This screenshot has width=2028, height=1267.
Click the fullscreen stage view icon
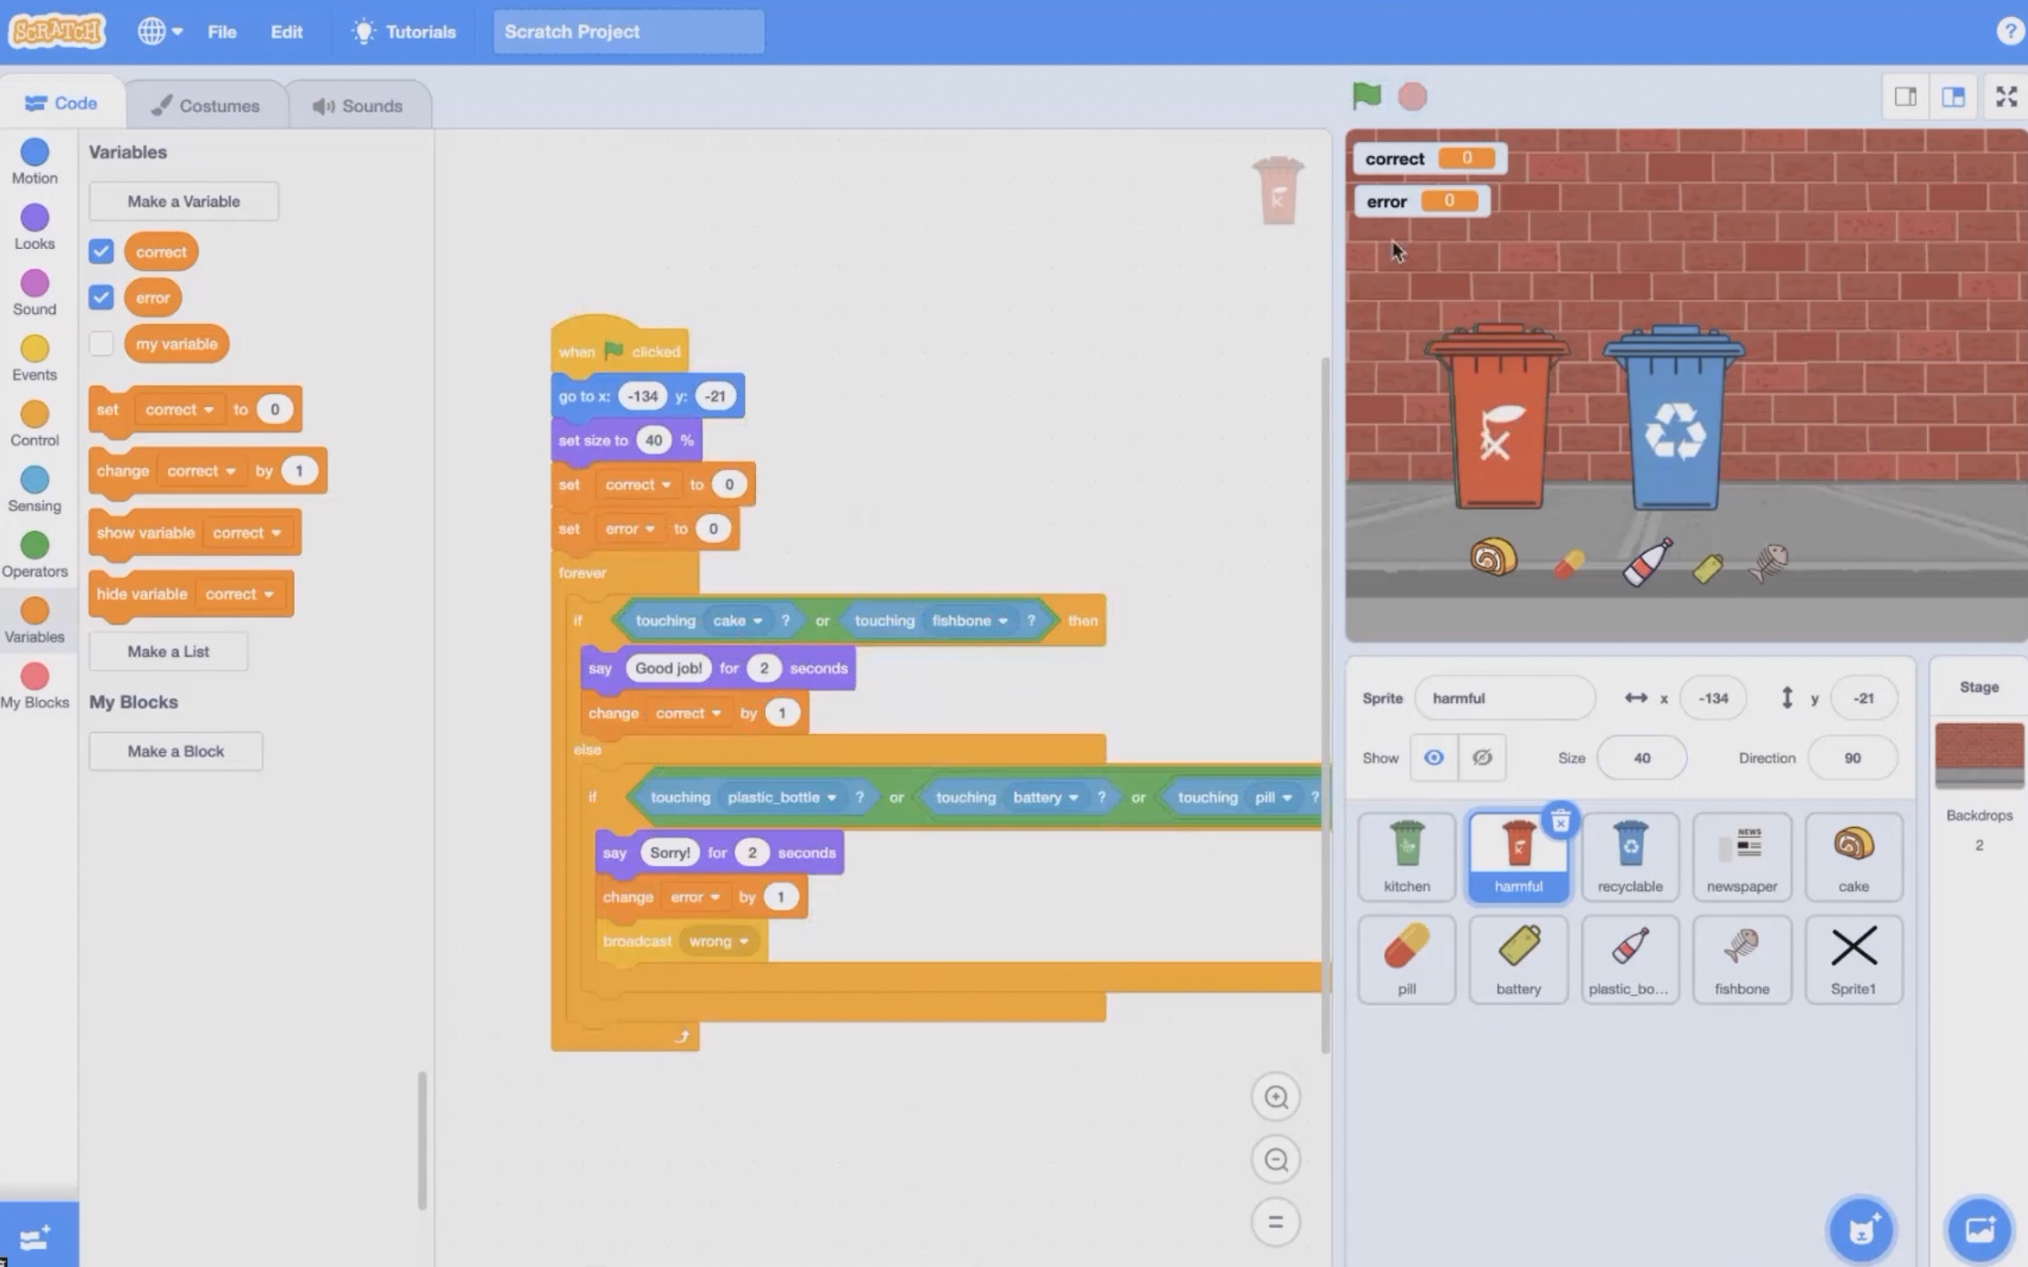2006,96
